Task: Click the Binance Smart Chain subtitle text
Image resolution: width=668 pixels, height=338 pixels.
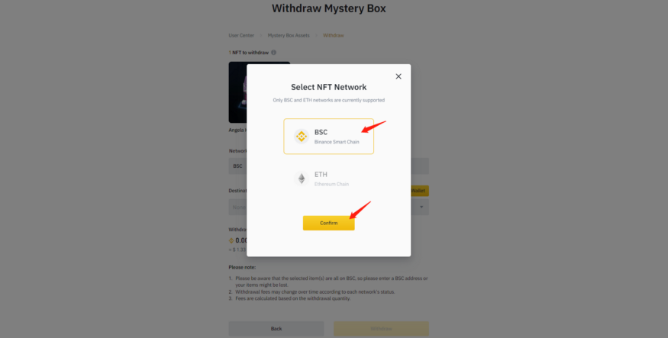Action: click(337, 142)
